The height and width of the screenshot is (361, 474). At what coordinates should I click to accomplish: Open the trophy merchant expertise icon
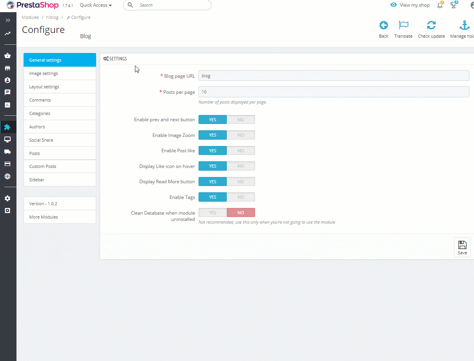pyautogui.click(x=454, y=5)
